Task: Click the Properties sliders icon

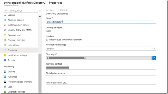Action: coord(5,50)
